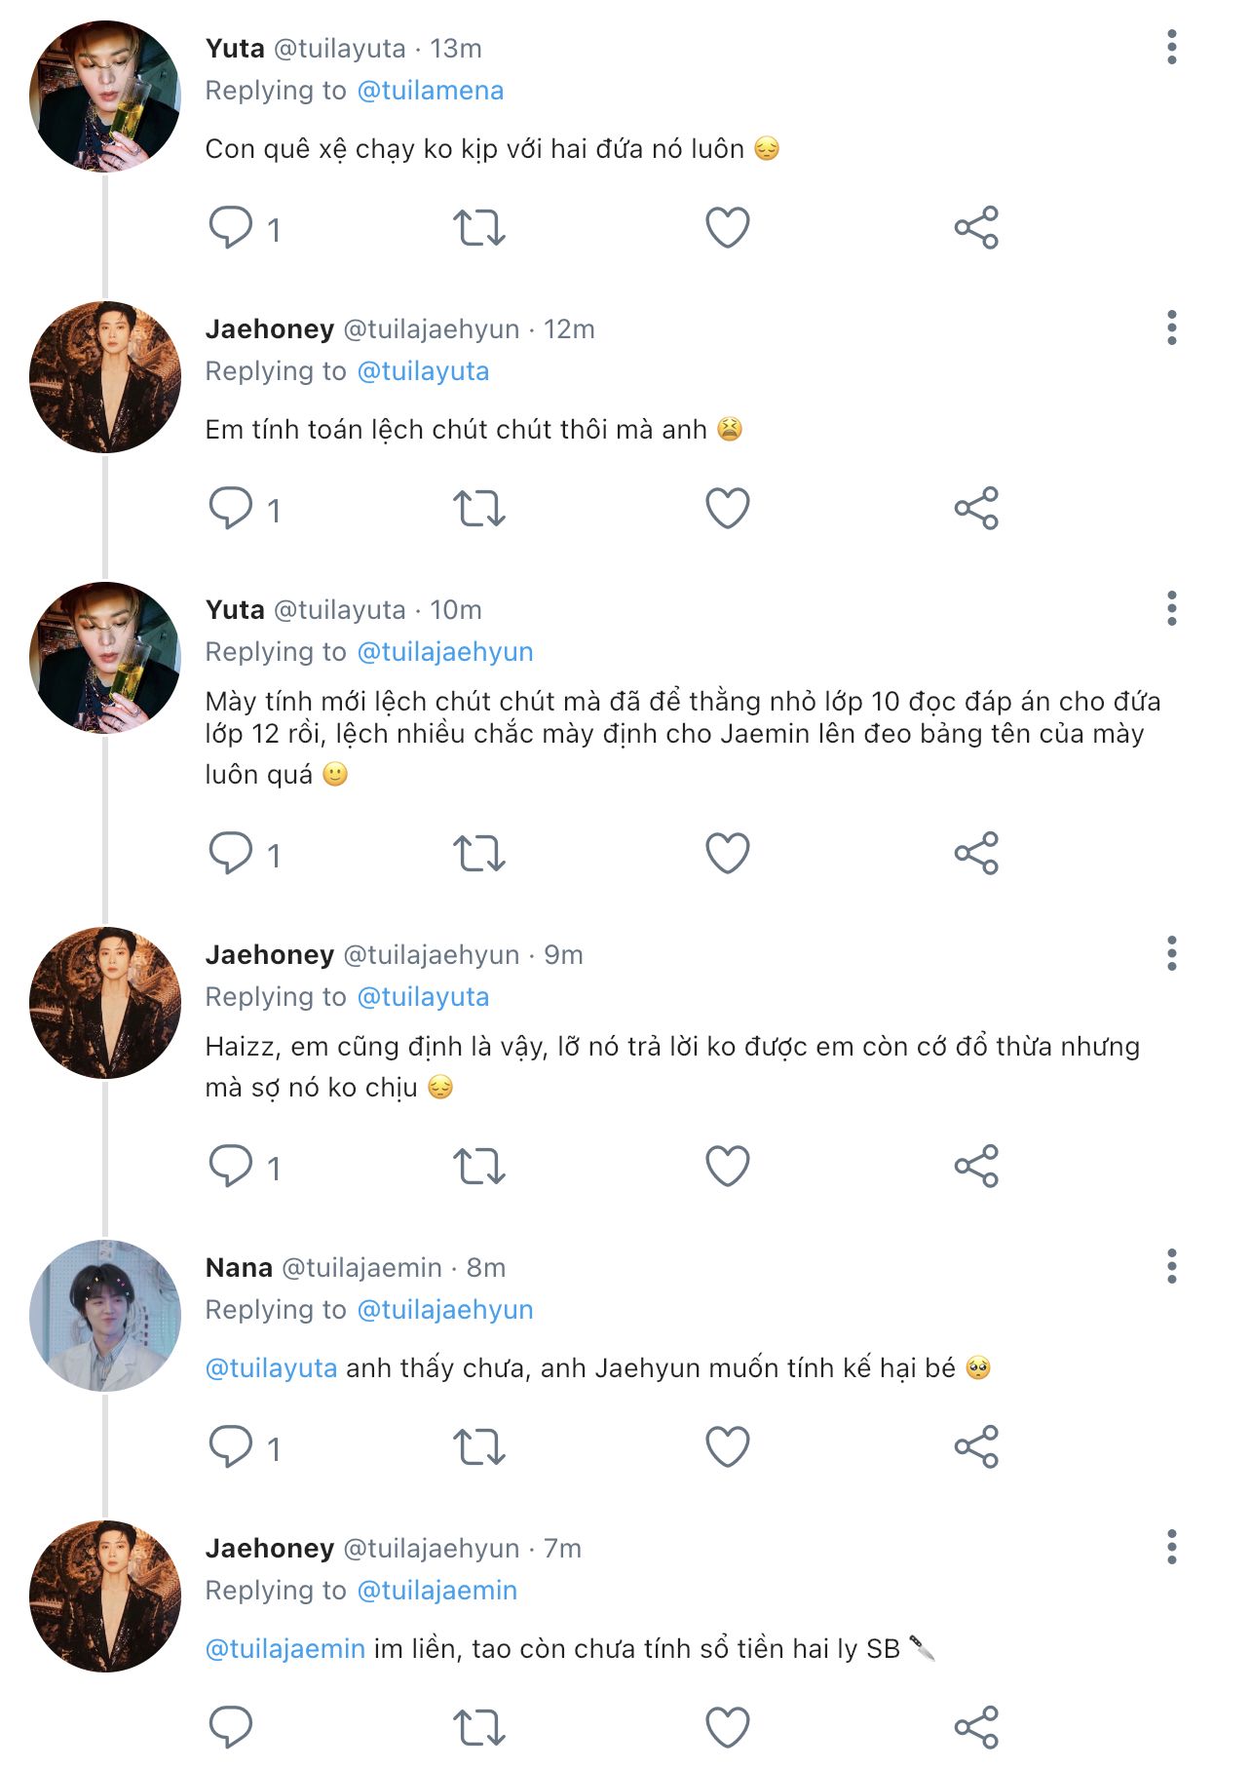1251x1768 pixels.
Task: Retweet Yuta's 'Con quê xệ' tweet
Action: tap(479, 228)
